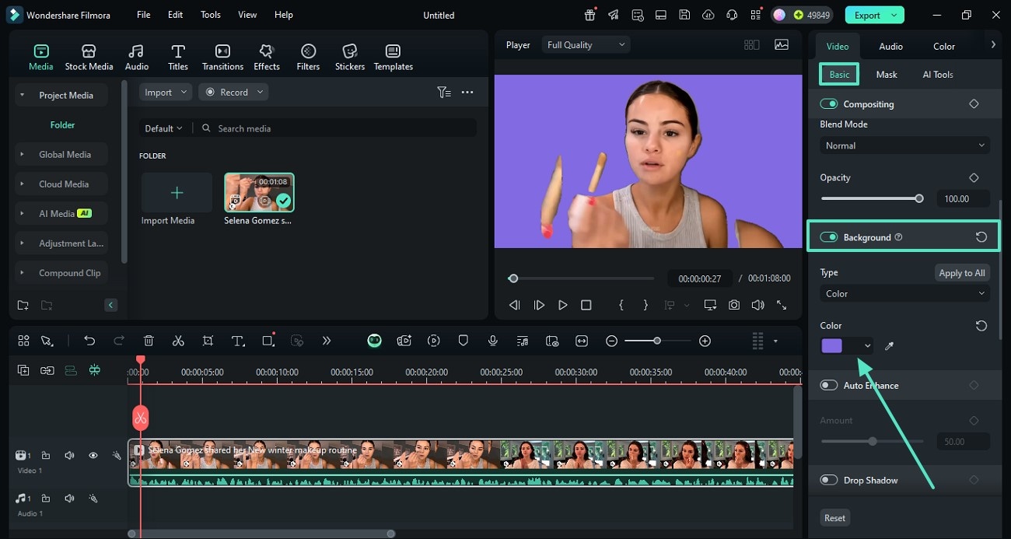Stop playback with square button
Image resolution: width=1011 pixels, height=539 pixels.
(586, 306)
